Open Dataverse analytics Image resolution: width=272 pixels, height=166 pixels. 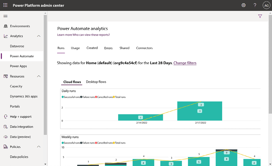[17, 46]
